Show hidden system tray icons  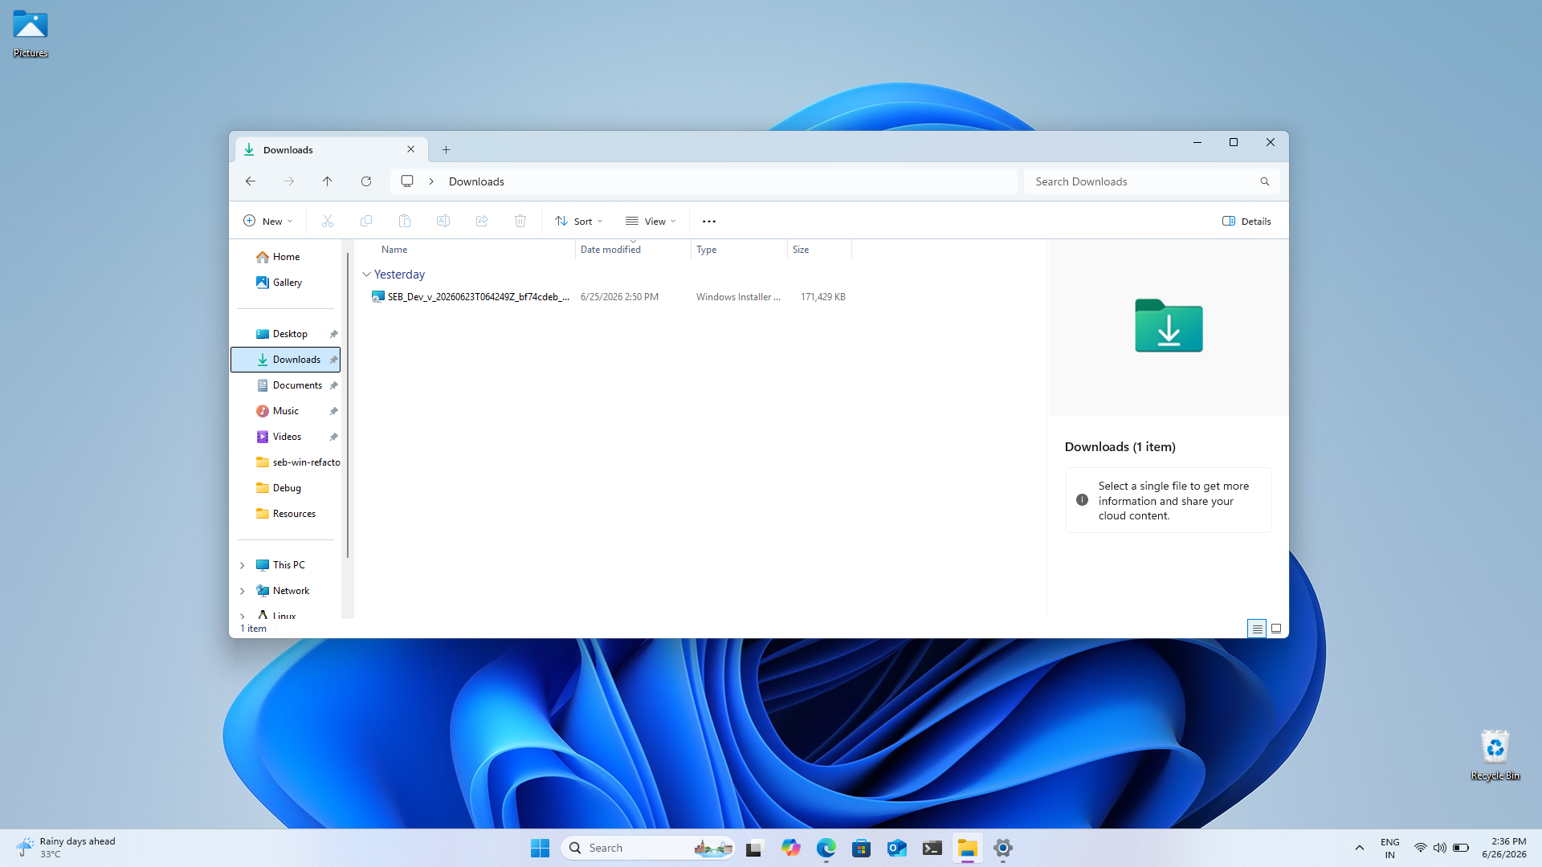1360,848
